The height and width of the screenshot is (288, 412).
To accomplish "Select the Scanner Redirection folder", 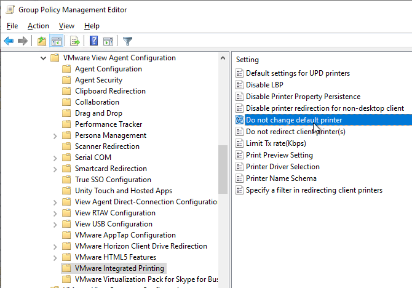I will click(x=107, y=146).
